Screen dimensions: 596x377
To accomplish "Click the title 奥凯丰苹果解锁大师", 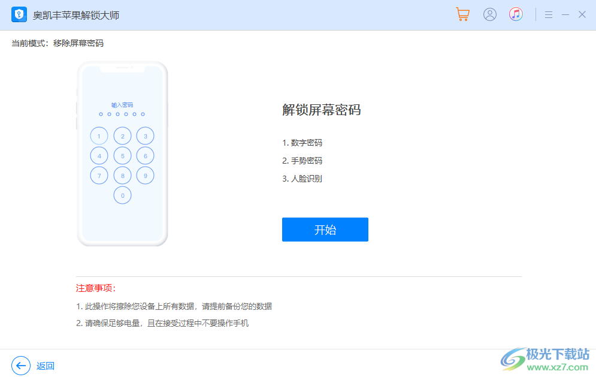I will pos(76,15).
